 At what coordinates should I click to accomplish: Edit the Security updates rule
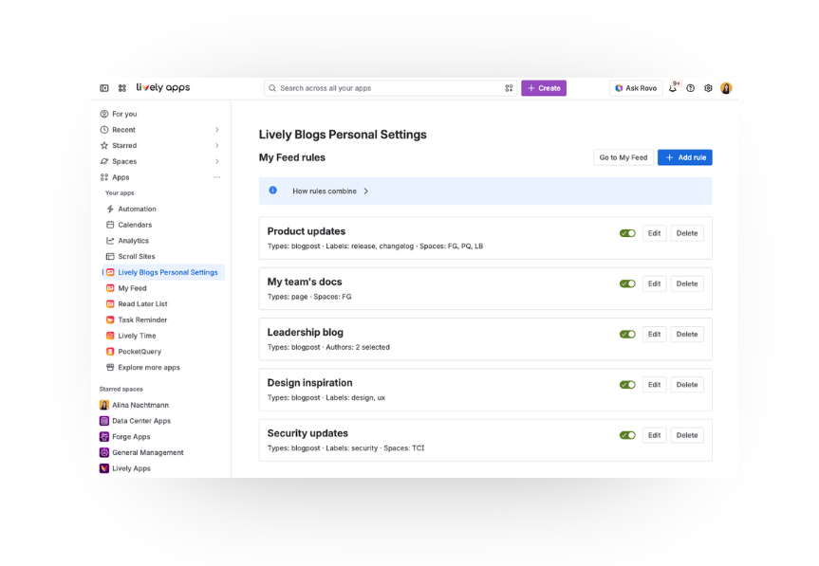click(x=655, y=435)
